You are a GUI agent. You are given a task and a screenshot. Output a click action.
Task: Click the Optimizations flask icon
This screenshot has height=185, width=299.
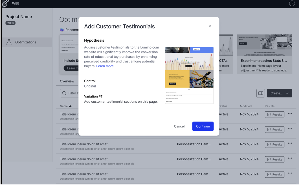pyautogui.click(x=9, y=42)
